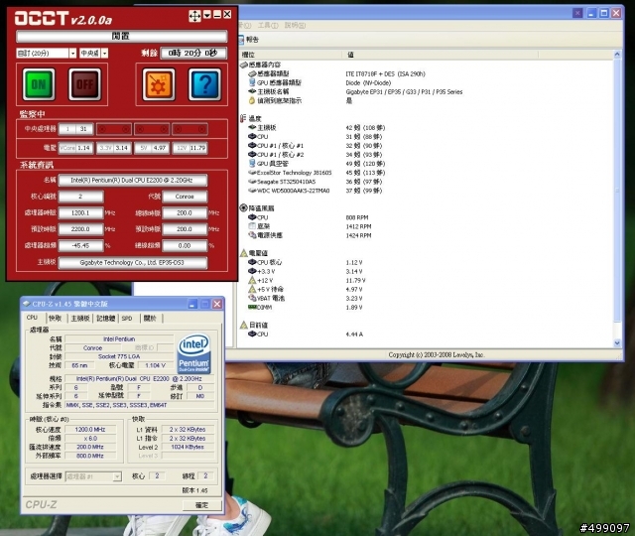This screenshot has width=635, height=536.
Task: Click the four-arrow move icon in OCCT title
Action: 194,16
